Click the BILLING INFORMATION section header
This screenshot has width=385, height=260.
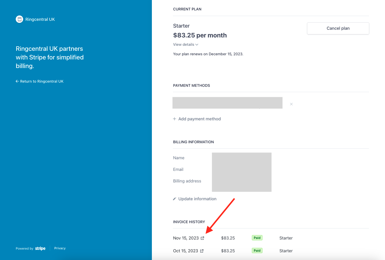coord(193,142)
